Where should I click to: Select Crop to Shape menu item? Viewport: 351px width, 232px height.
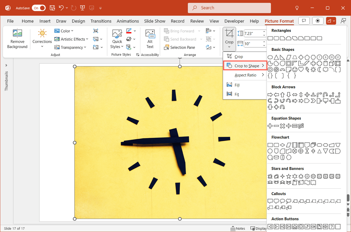click(245, 66)
